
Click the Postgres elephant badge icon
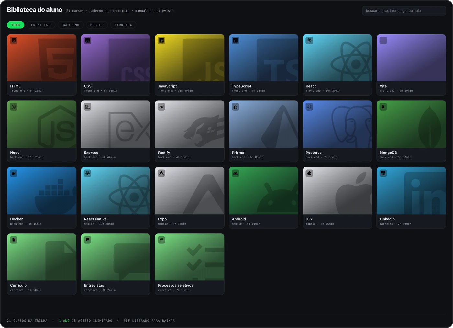click(x=309, y=107)
